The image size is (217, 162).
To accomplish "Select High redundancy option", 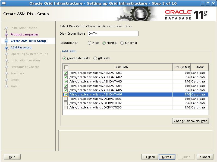I will pos(89,43).
